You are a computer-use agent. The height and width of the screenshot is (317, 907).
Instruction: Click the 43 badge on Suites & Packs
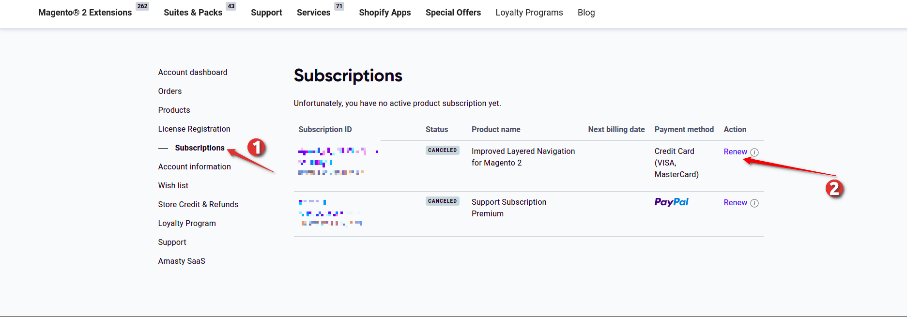click(x=231, y=6)
